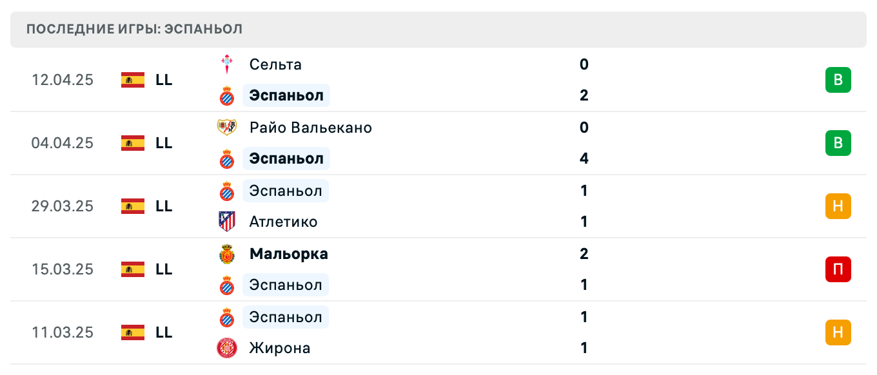Click the Girona club crest icon

[226, 348]
